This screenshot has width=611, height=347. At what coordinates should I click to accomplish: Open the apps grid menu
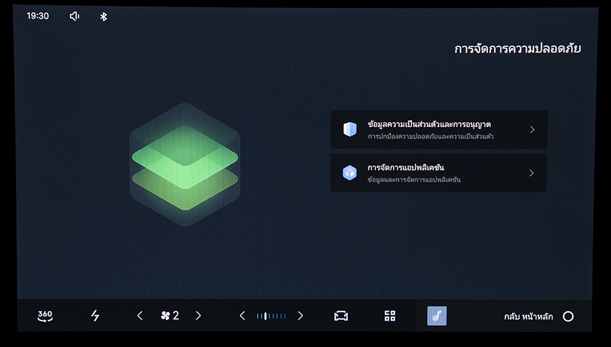[390, 316]
